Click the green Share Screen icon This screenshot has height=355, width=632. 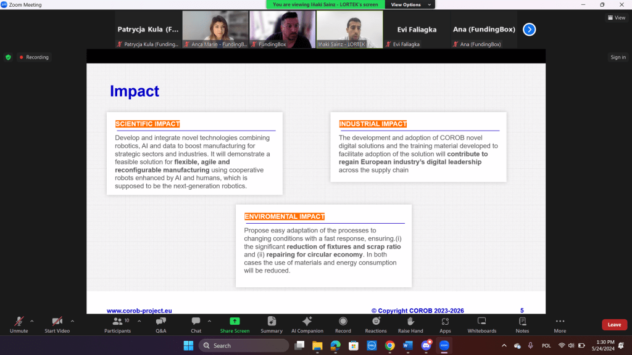point(235,321)
